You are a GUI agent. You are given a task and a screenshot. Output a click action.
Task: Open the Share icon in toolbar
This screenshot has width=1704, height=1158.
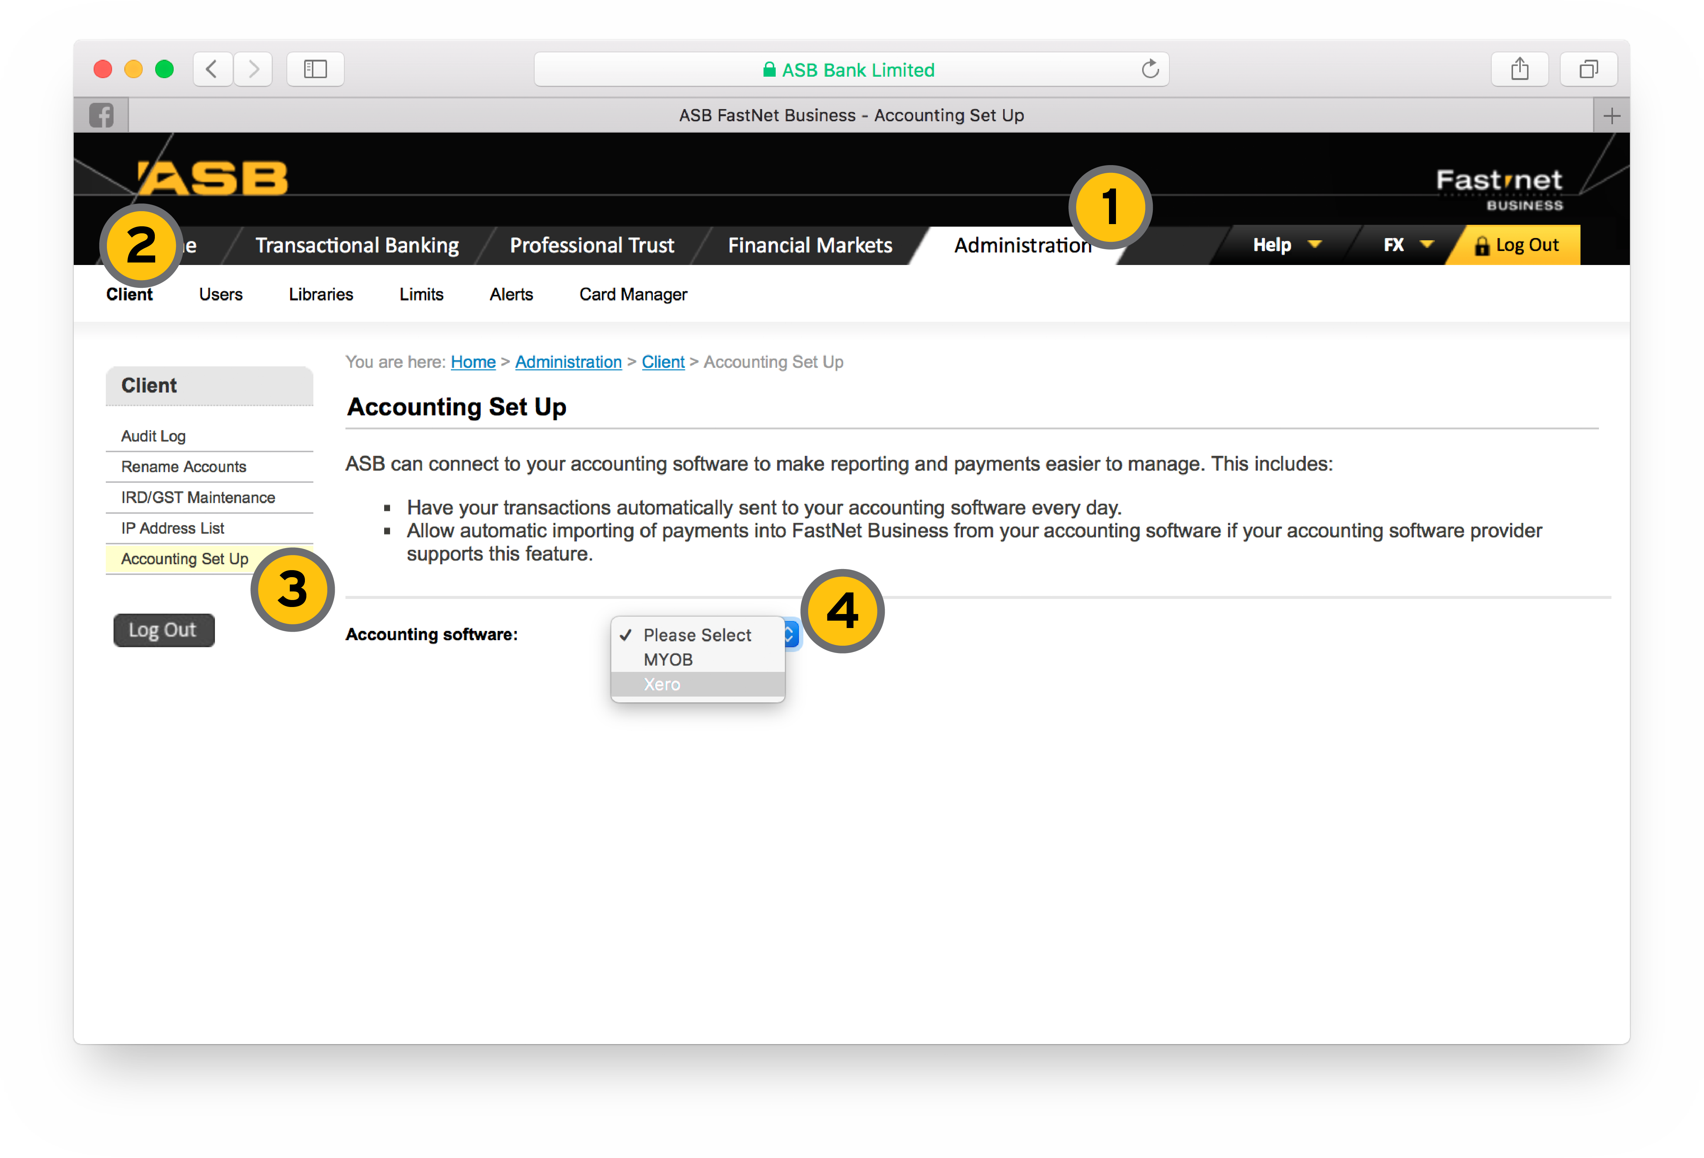click(x=1519, y=70)
